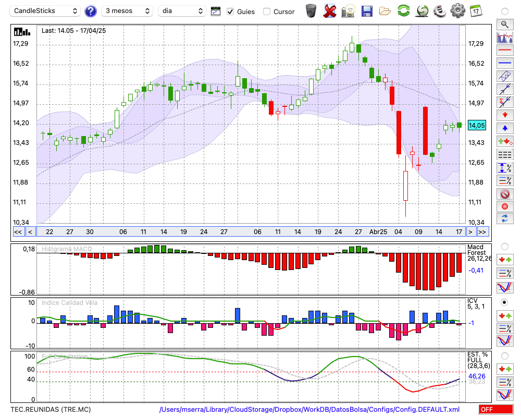Image resolution: width=521 pixels, height=417 pixels.
Task: Select the sigma trend line tool
Action: click(505, 102)
